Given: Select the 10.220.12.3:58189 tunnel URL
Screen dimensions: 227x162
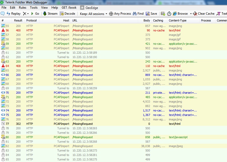Looking at the screenshot, I should click(85, 53).
